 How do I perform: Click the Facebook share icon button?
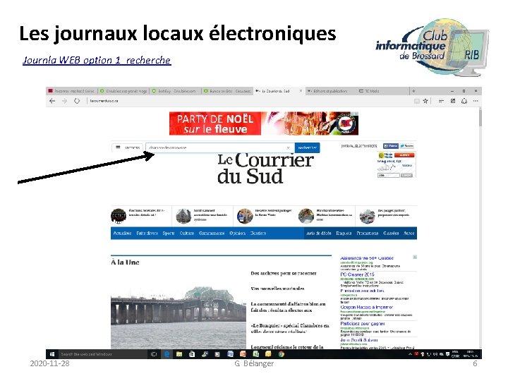pos(390,146)
